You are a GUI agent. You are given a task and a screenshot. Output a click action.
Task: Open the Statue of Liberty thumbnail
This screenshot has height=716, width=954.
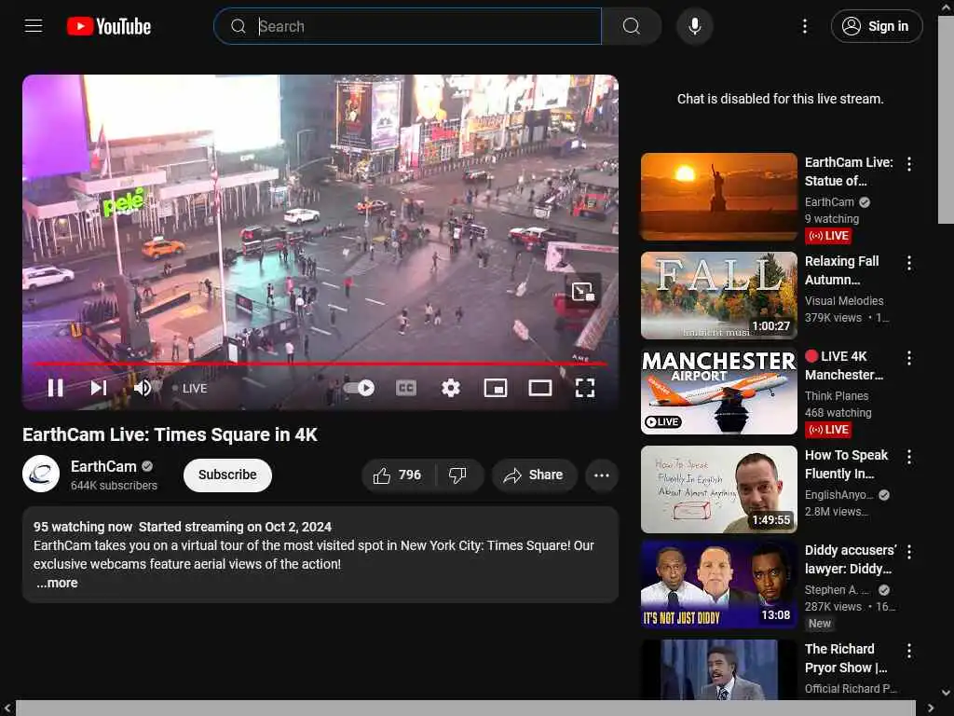pyautogui.click(x=719, y=197)
